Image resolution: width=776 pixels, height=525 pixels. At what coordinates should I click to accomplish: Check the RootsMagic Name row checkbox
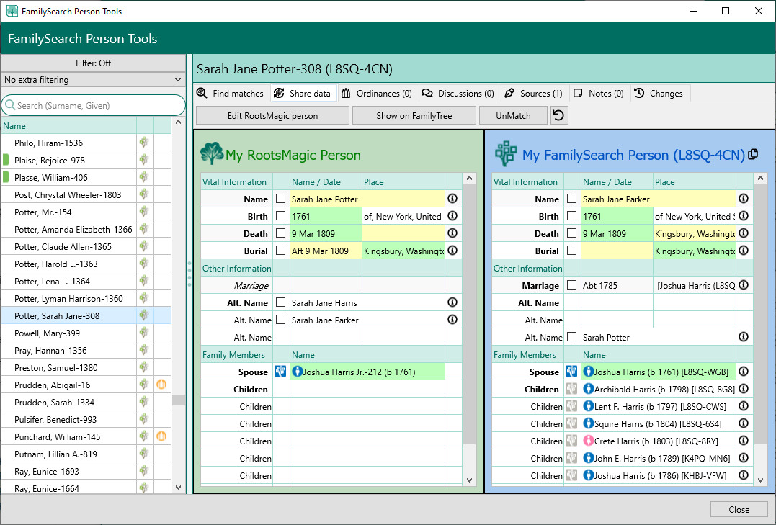tap(281, 199)
